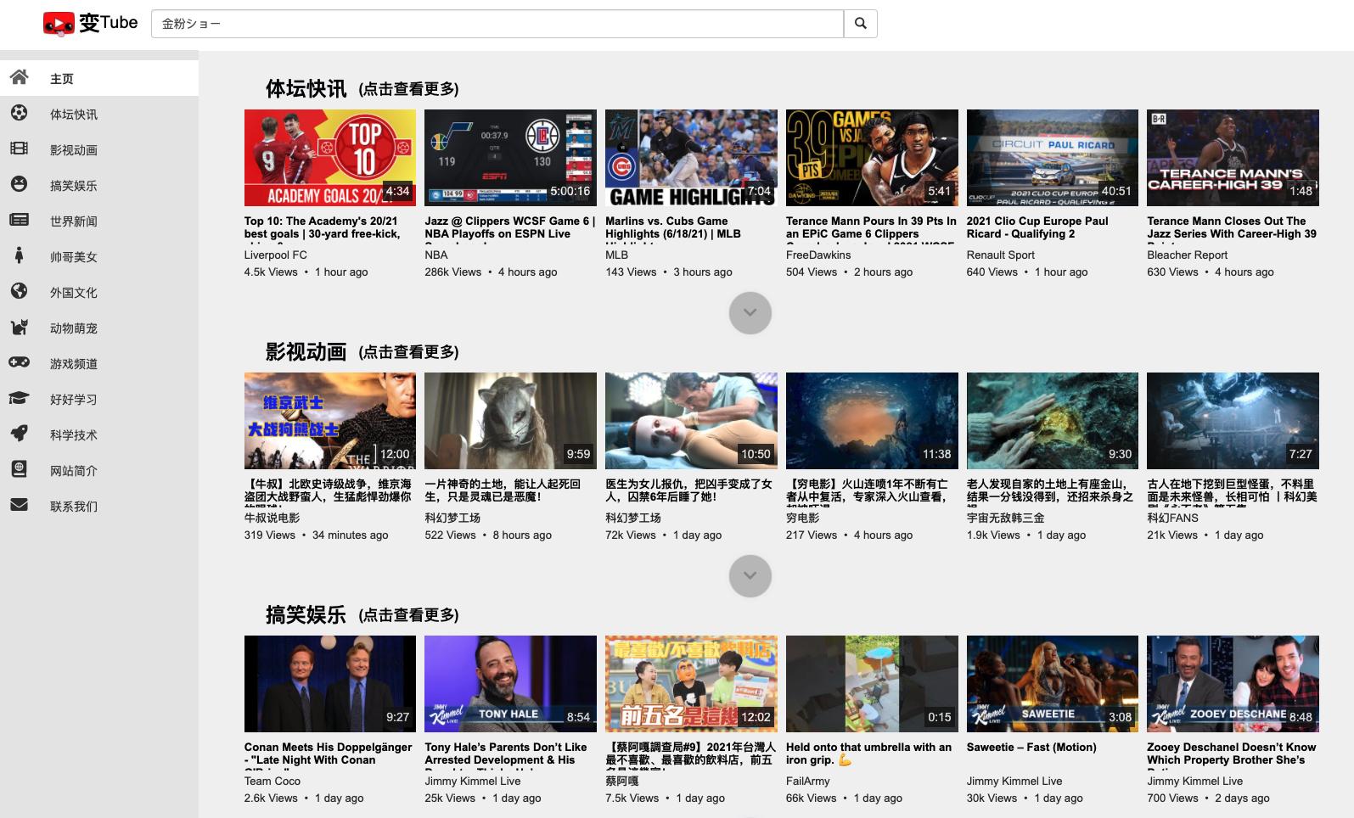1354x818 pixels.
Task: Open the 蔡阿嘎 12:02 drink shop thumbnail
Action: click(x=691, y=684)
